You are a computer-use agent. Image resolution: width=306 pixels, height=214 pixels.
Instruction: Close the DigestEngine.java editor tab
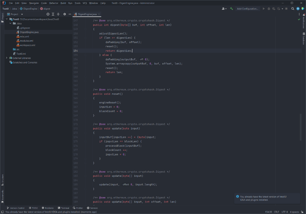[x=99, y=14]
